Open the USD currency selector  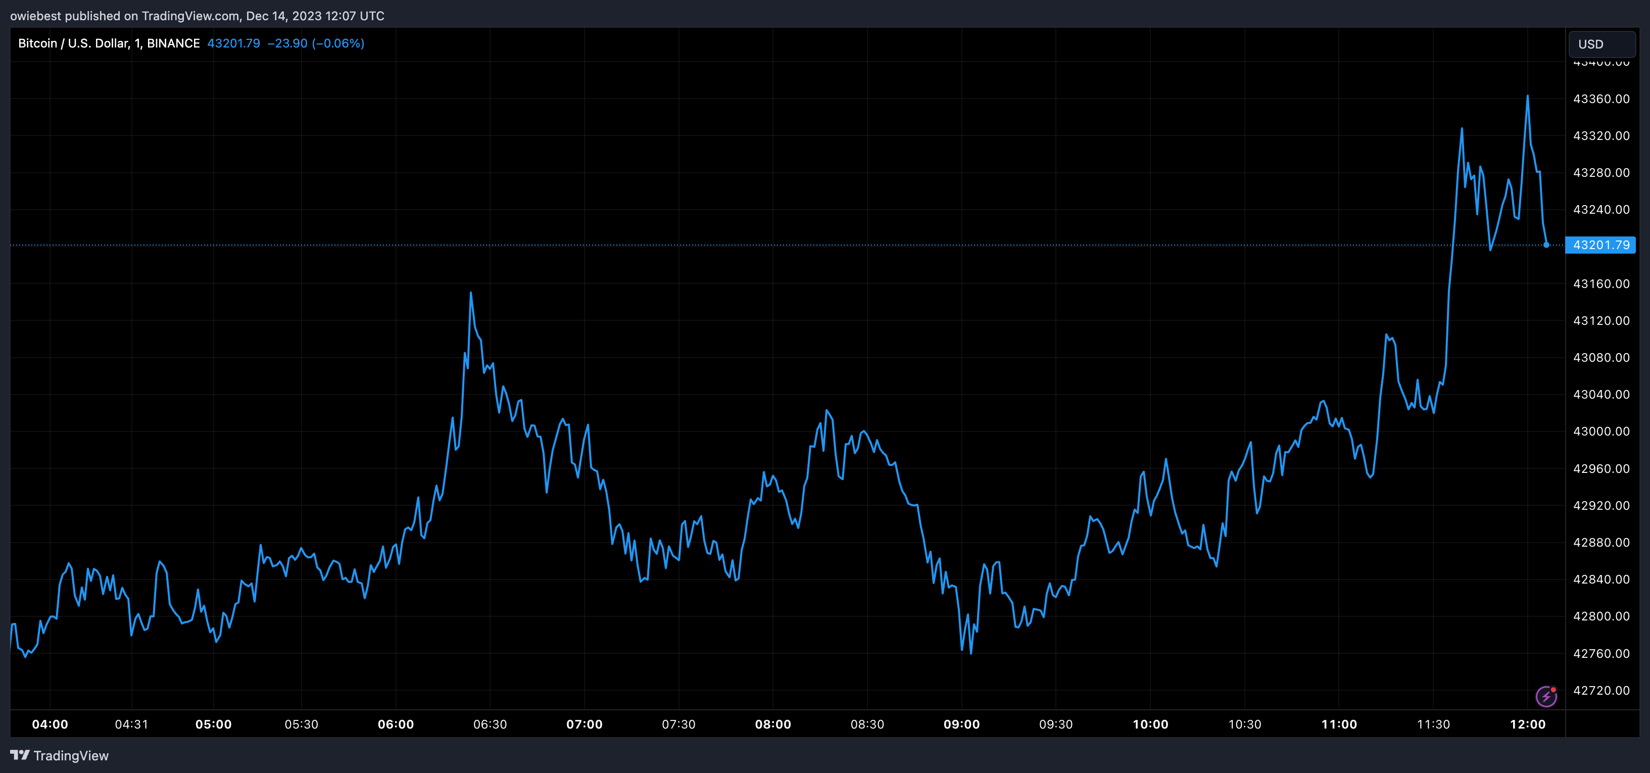tap(1602, 44)
